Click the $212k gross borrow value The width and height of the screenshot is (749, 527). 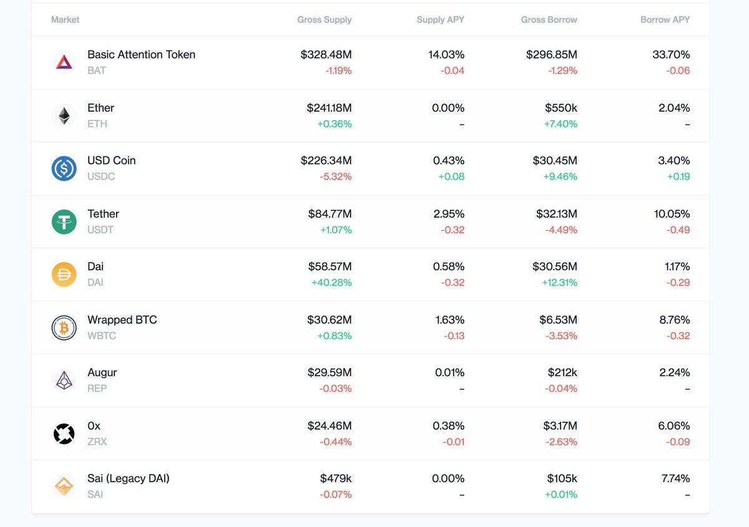pyautogui.click(x=562, y=373)
